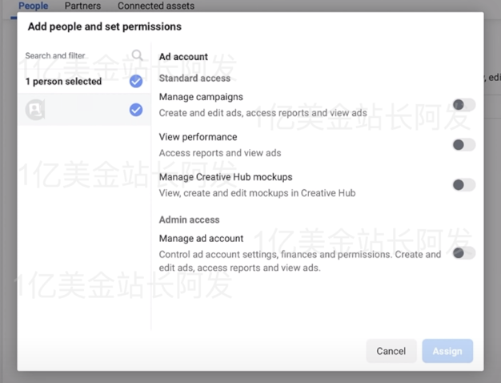Click the Manage ad account title
Image resolution: width=501 pixels, height=383 pixels.
[201, 239]
